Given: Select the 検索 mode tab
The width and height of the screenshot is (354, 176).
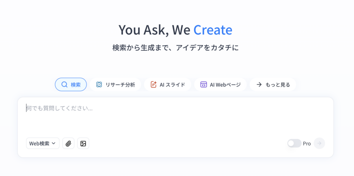Looking at the screenshot, I should click(71, 85).
